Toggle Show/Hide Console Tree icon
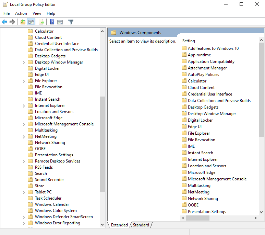 point(31,22)
